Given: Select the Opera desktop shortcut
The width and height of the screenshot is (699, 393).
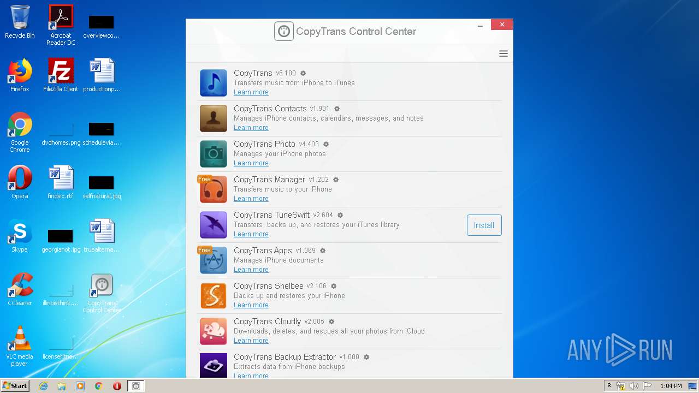Looking at the screenshot, I should 20,182.
